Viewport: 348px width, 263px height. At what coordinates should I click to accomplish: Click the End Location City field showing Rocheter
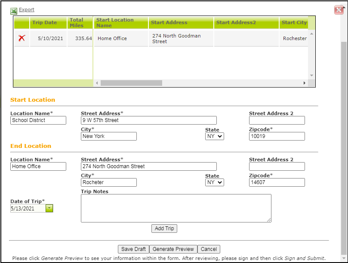tap(108, 182)
